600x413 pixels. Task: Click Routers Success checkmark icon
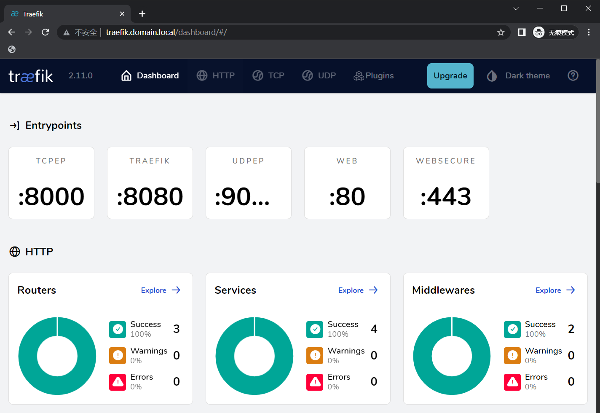(x=118, y=330)
